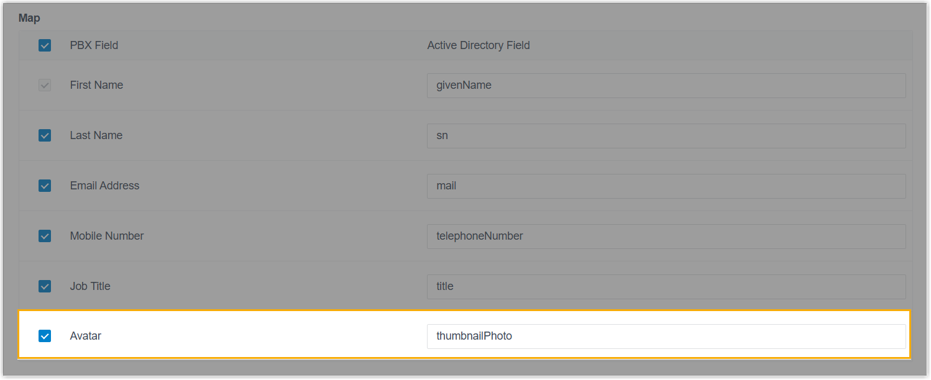The width and height of the screenshot is (931, 380).
Task: Click the Avatar row label
Action: coord(86,336)
